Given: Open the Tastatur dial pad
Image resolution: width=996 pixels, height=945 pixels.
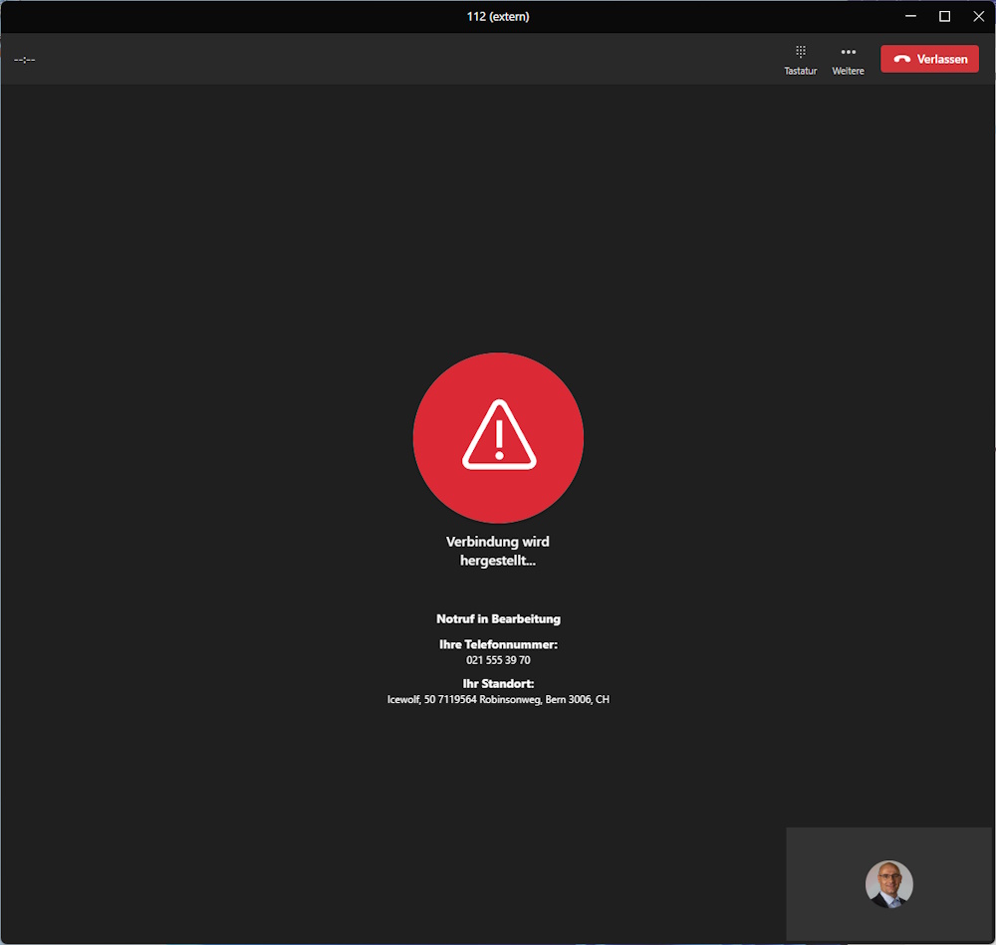Looking at the screenshot, I should [x=801, y=61].
